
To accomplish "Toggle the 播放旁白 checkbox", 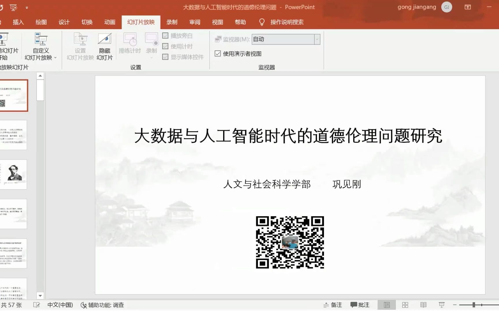I will 165,35.
